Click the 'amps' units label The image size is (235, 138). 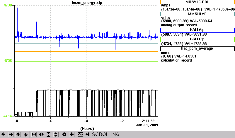tap(166, 6)
